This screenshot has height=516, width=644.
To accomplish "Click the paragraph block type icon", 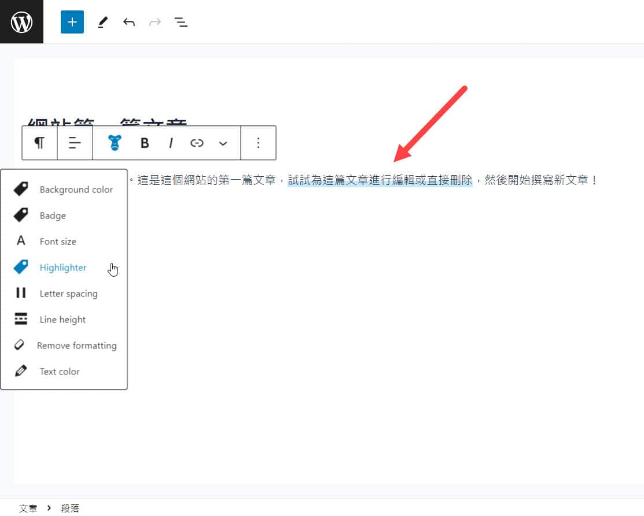I will point(39,143).
